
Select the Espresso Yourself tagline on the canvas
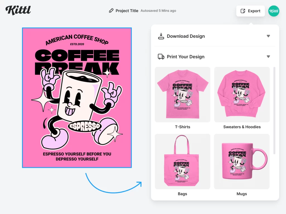(x=77, y=156)
